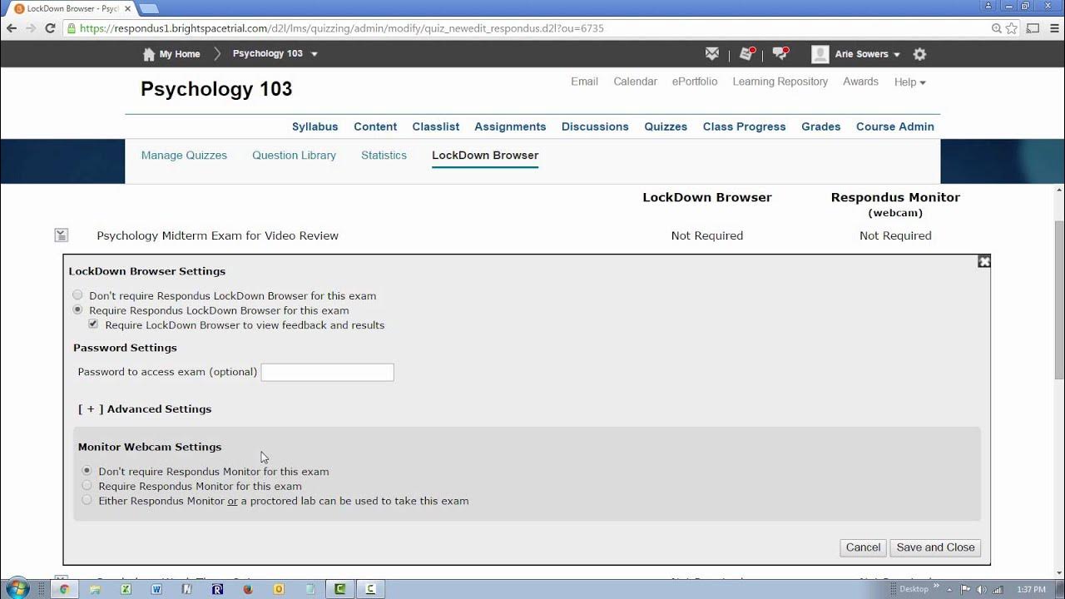
Task: Open ePortfolio link
Action: tap(695, 82)
